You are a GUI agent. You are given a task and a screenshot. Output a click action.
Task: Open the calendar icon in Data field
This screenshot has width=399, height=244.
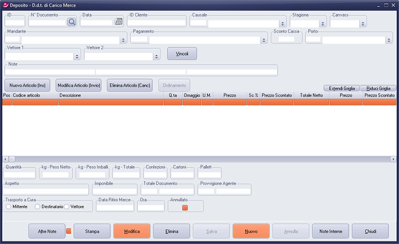119,22
